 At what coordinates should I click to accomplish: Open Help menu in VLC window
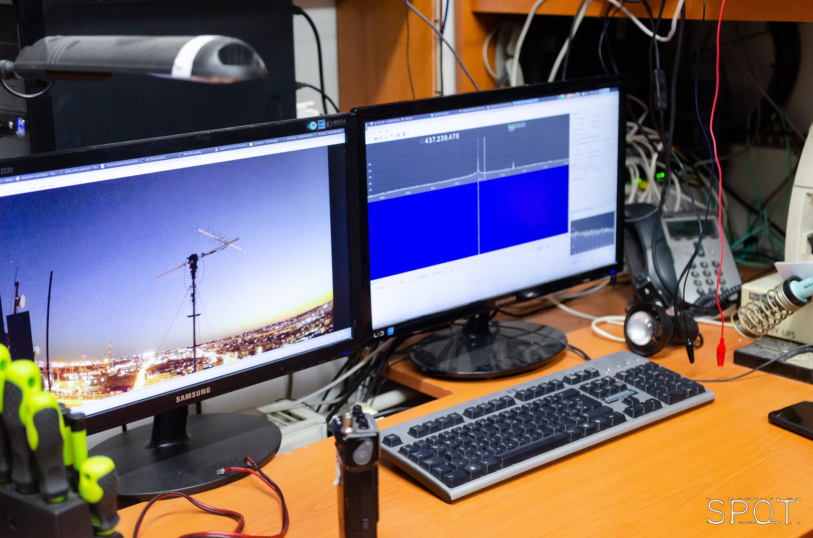52,186
